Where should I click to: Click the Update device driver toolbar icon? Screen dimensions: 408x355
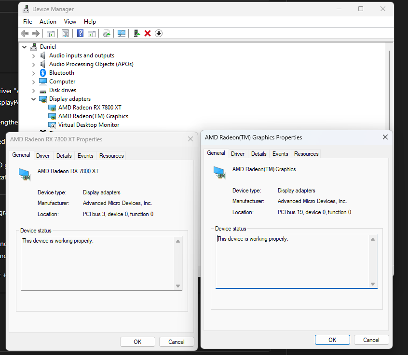point(106,33)
